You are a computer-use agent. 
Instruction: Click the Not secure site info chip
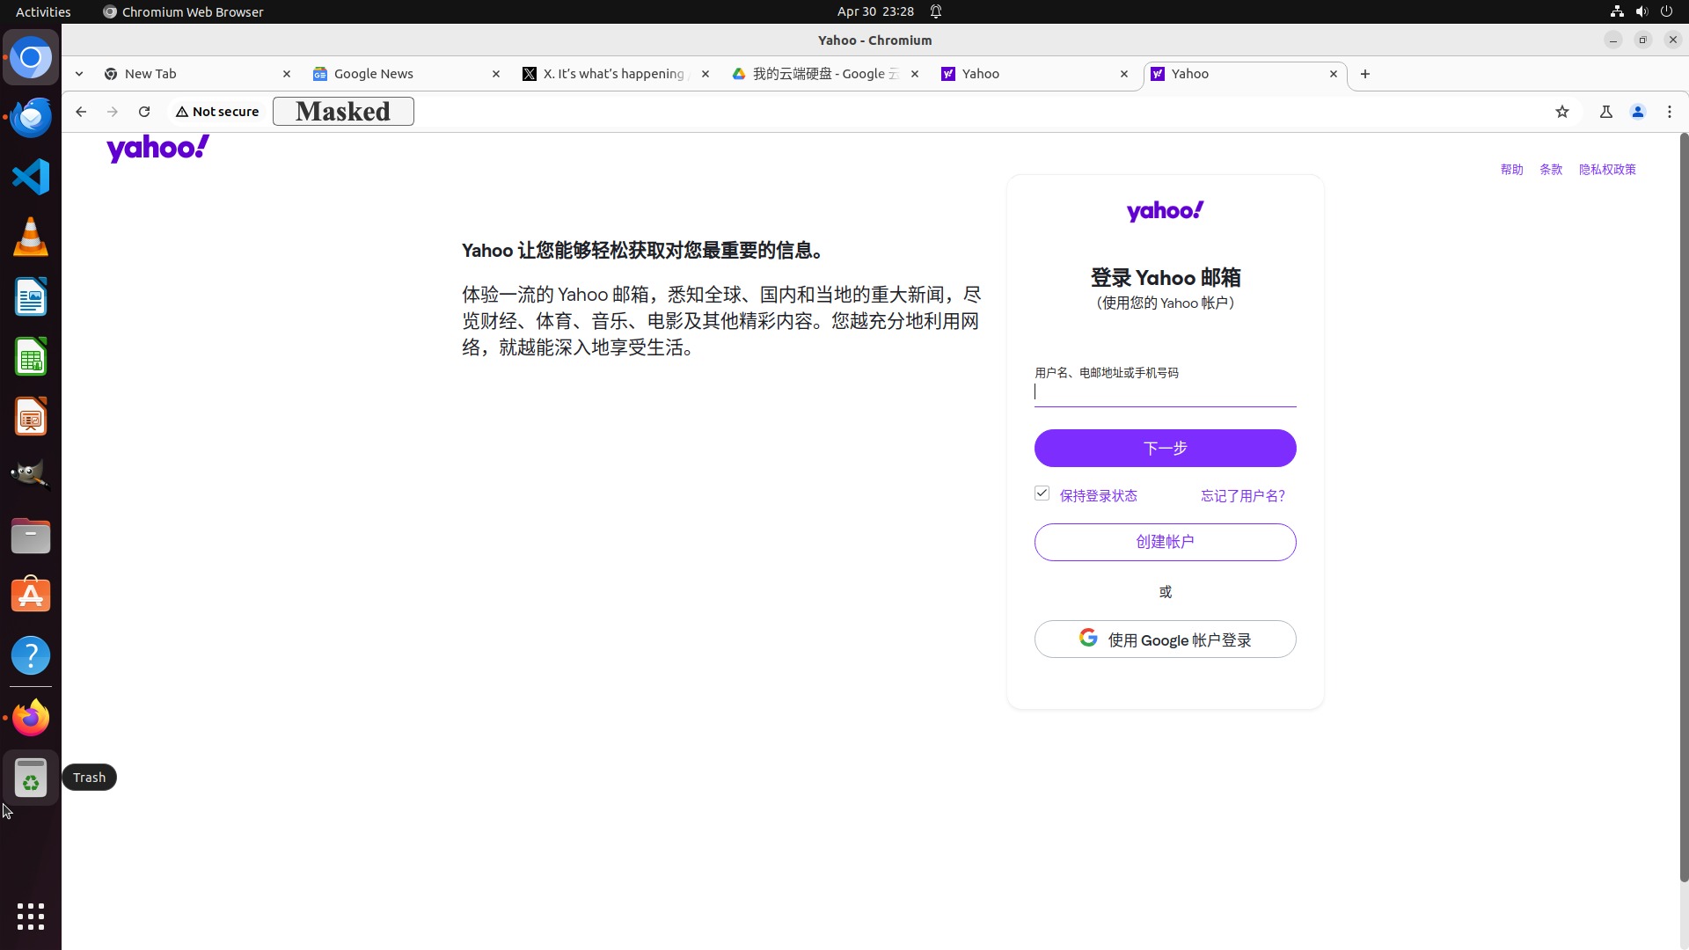(x=217, y=112)
